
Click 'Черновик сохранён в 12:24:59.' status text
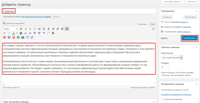143,88
